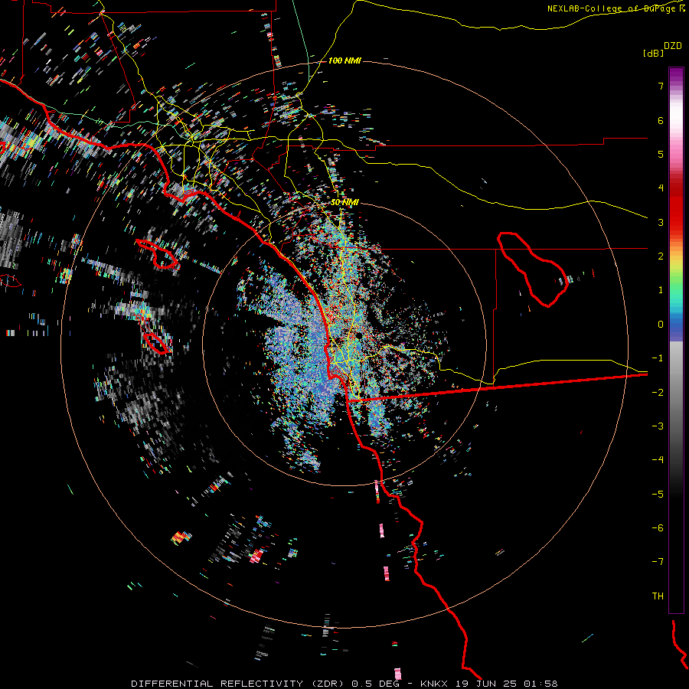Screen dimensions: 689x689
Task: Click the "1" value on color scale
Action: [661, 290]
